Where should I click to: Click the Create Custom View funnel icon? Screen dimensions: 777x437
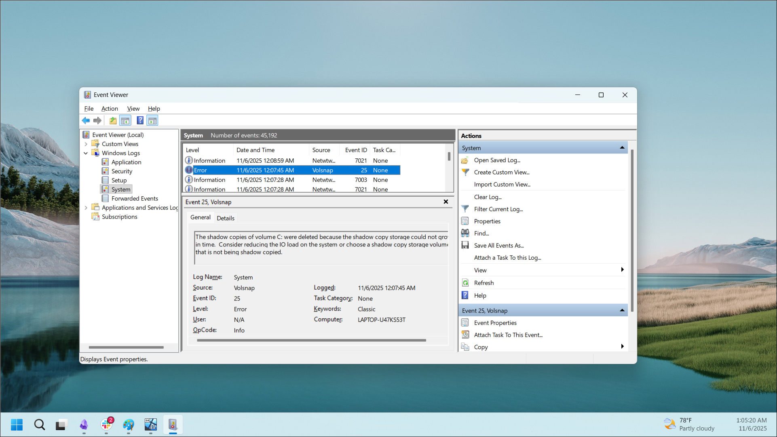click(465, 172)
